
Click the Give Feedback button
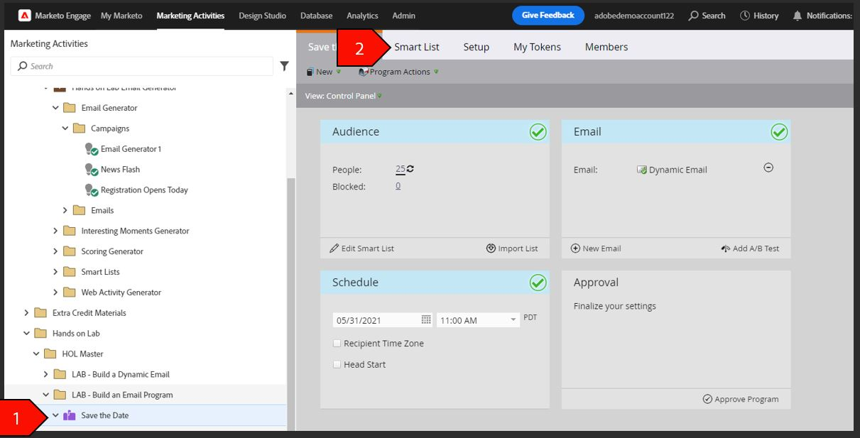coord(548,16)
